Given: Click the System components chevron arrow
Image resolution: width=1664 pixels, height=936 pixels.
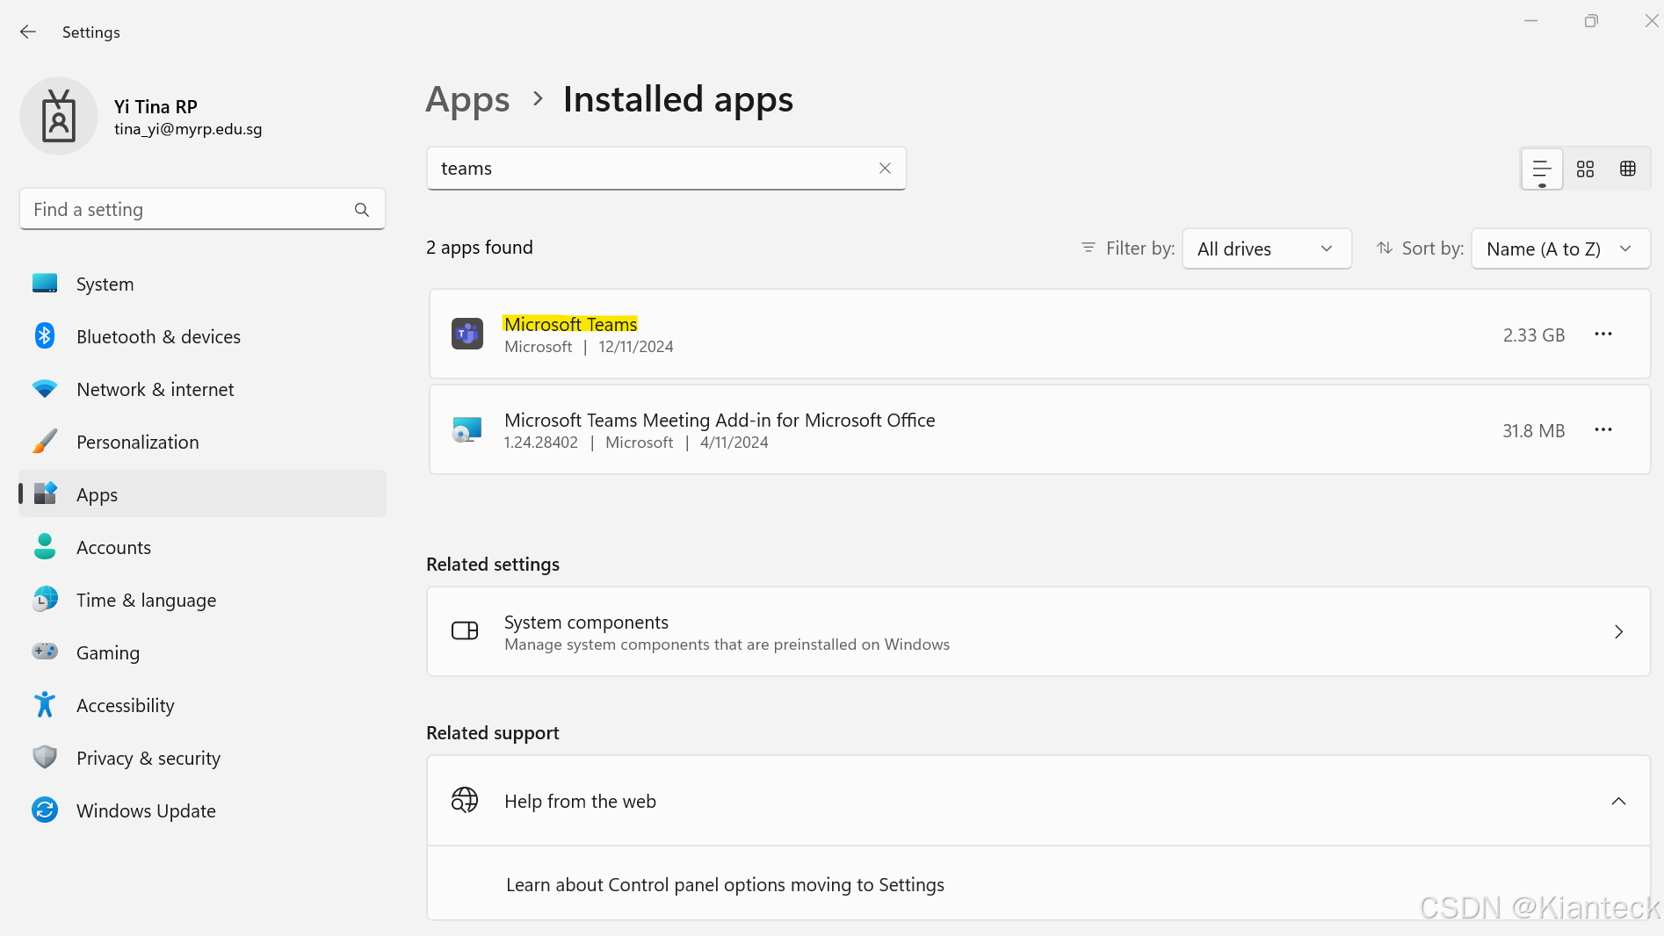Looking at the screenshot, I should (1618, 631).
